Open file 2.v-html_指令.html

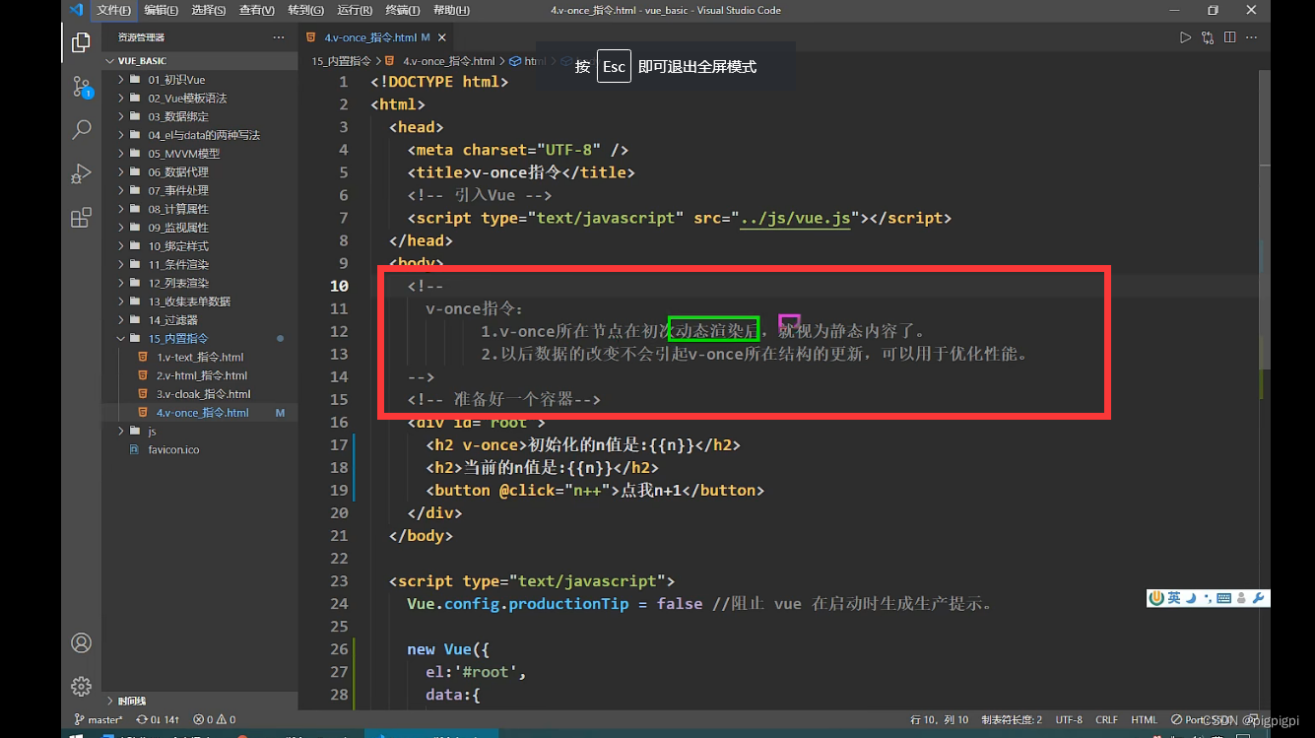(199, 375)
